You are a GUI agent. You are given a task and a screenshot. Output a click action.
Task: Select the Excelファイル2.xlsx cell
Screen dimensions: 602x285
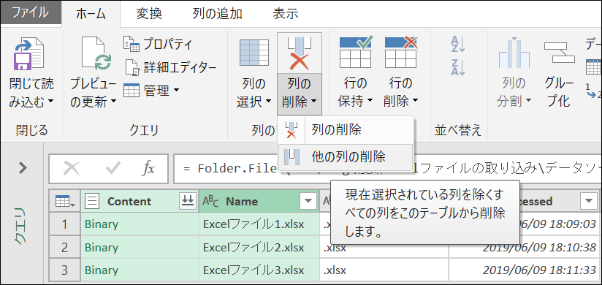(259, 247)
